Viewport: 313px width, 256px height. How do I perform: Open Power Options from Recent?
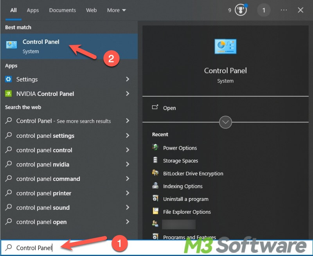coord(180,148)
